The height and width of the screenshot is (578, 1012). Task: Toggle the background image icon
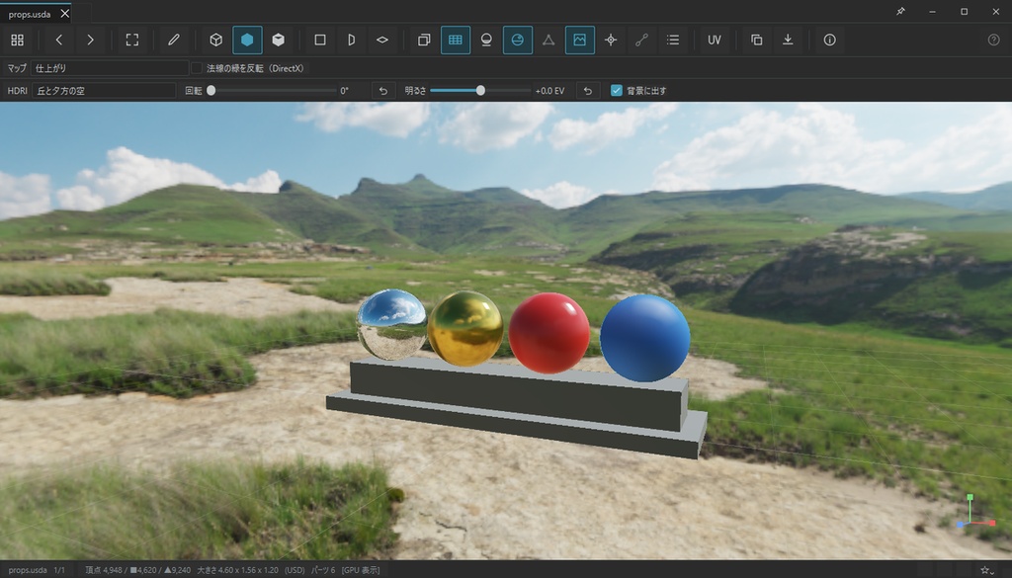tap(579, 40)
